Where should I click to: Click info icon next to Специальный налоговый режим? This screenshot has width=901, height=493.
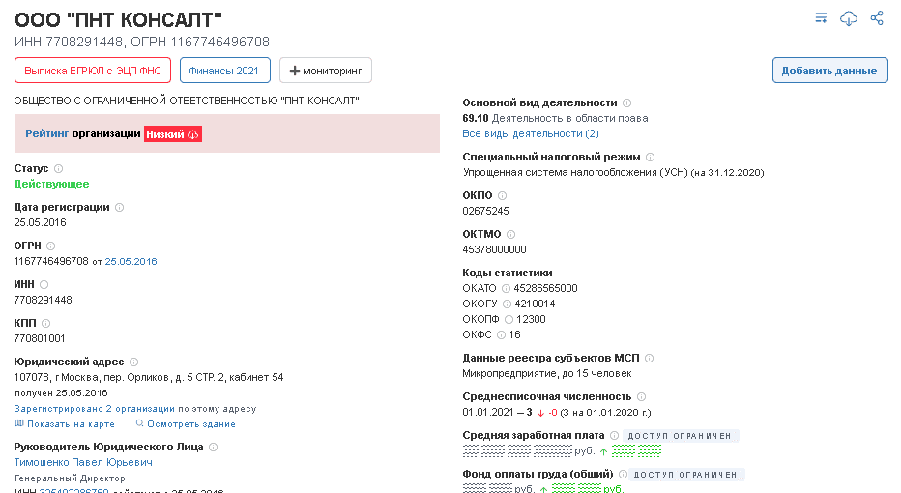[650, 158]
